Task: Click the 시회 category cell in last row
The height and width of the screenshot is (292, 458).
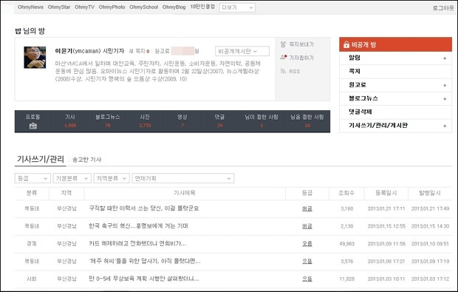Action: coord(32,279)
